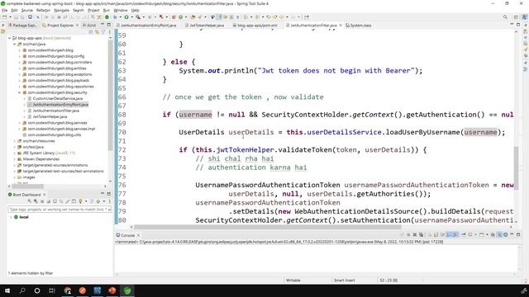
Task: Click the Boot Dashboard open console icon
Action: (x=55, y=201)
